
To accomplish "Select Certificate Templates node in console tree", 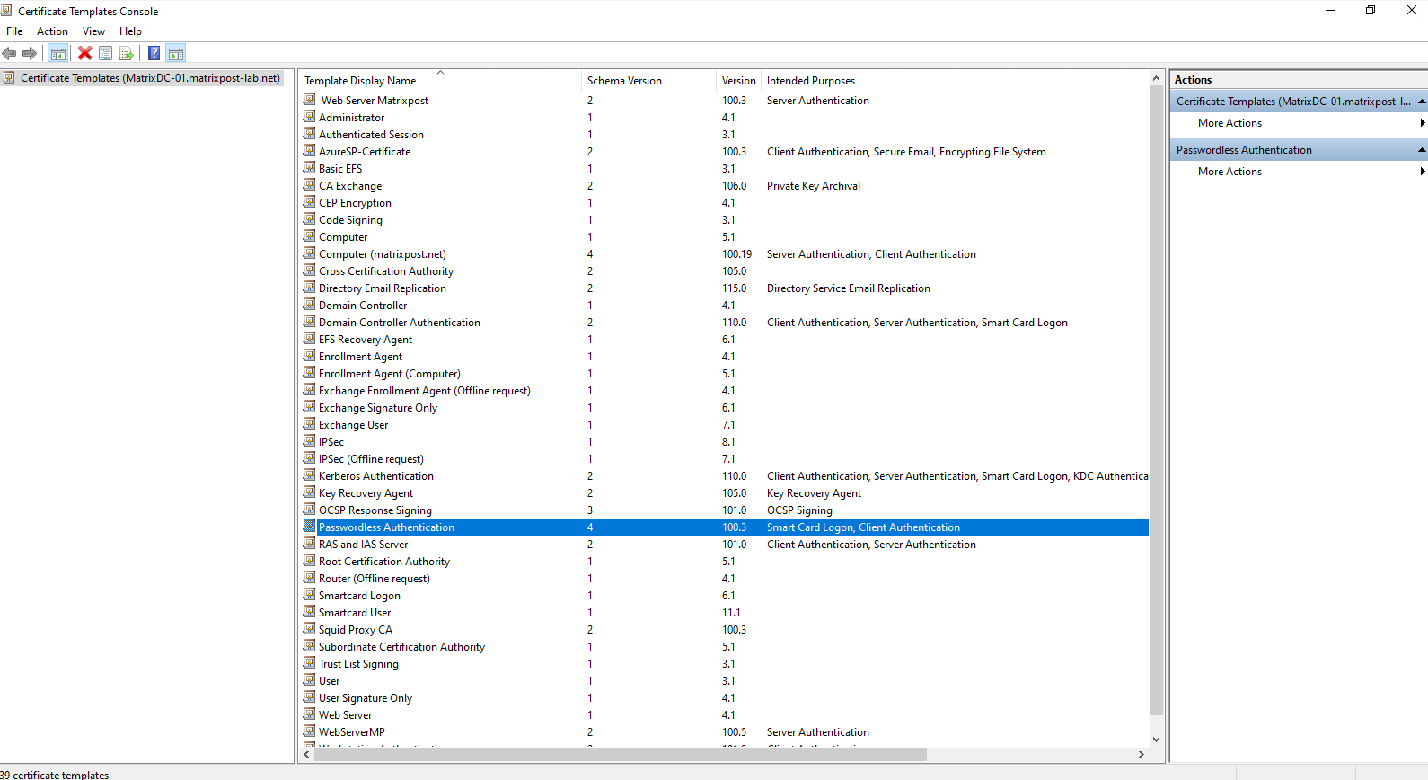I will (150, 78).
